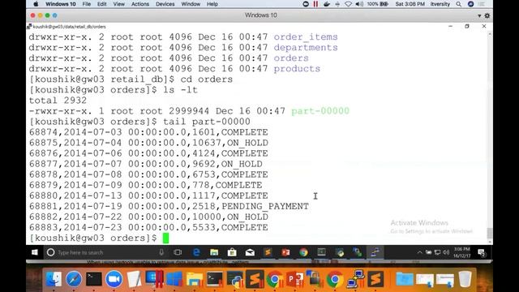Click the Sat 3:06 PM clock

pos(410,4)
